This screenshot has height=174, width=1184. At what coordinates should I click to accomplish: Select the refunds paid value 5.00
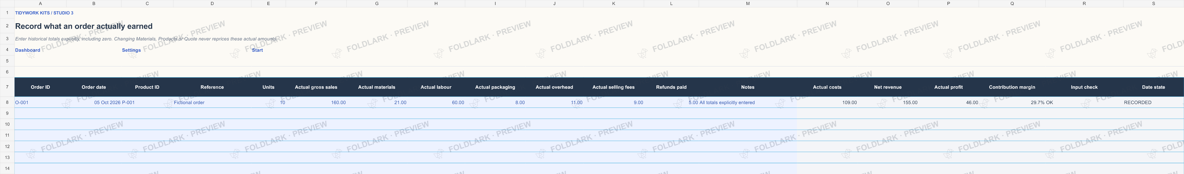point(671,103)
